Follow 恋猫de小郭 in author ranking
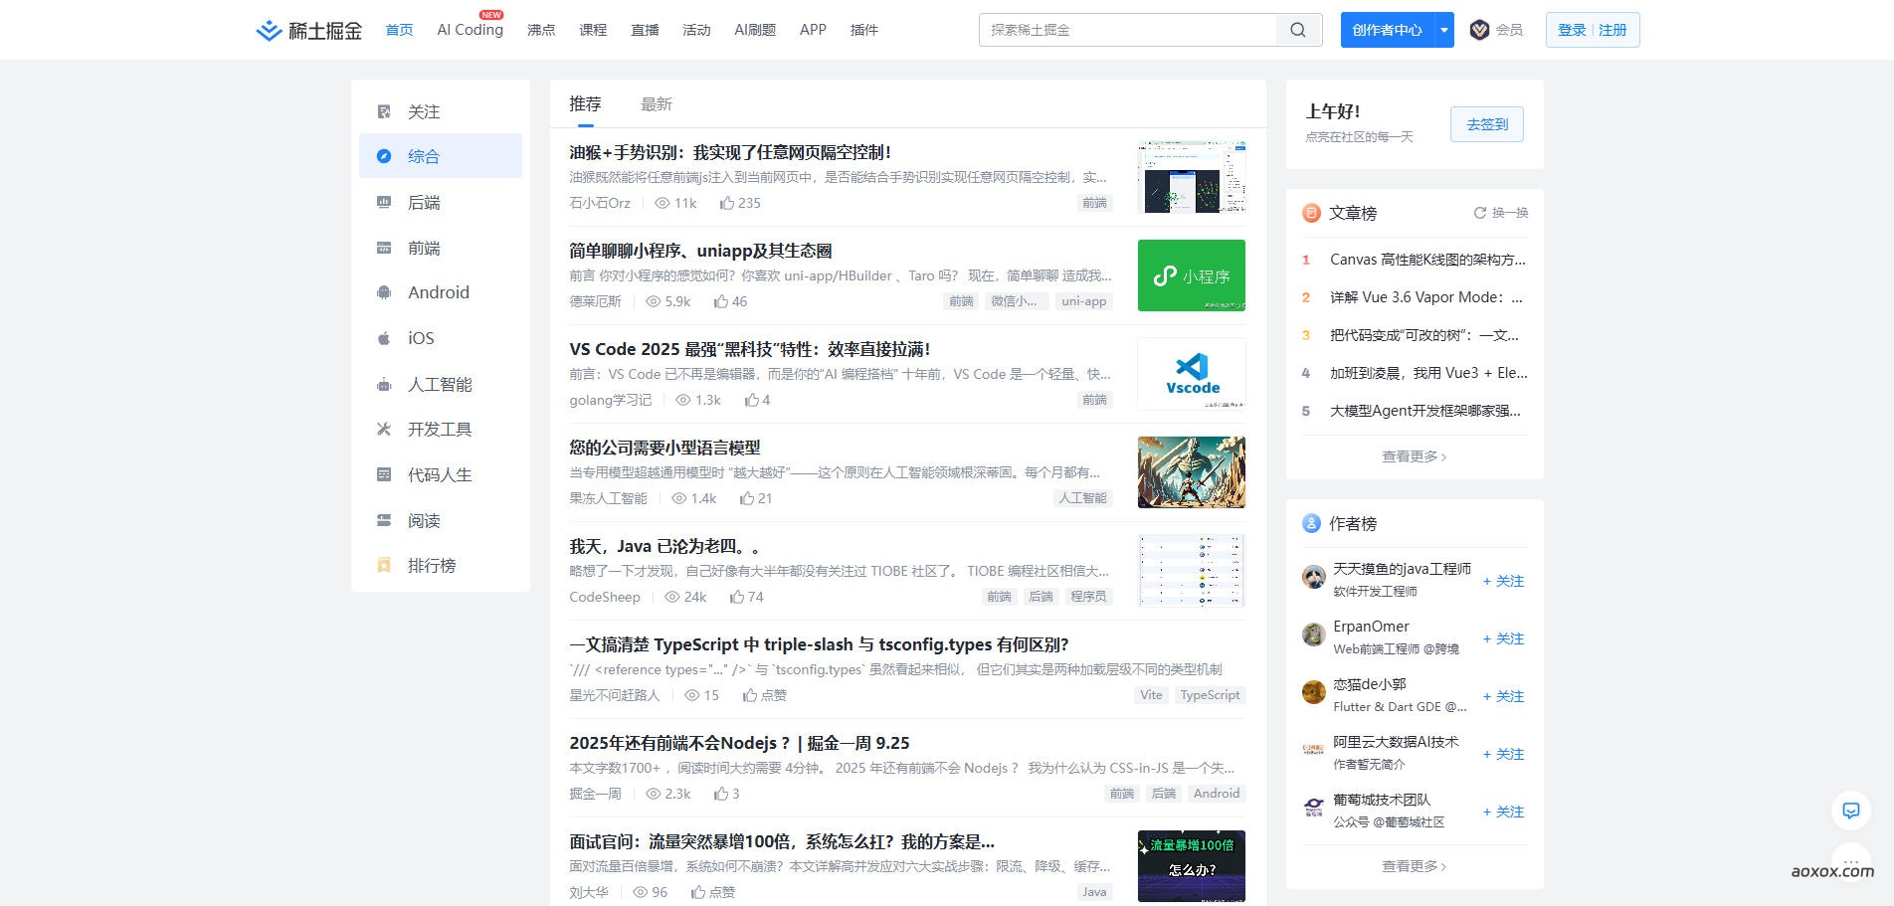 coord(1503,696)
